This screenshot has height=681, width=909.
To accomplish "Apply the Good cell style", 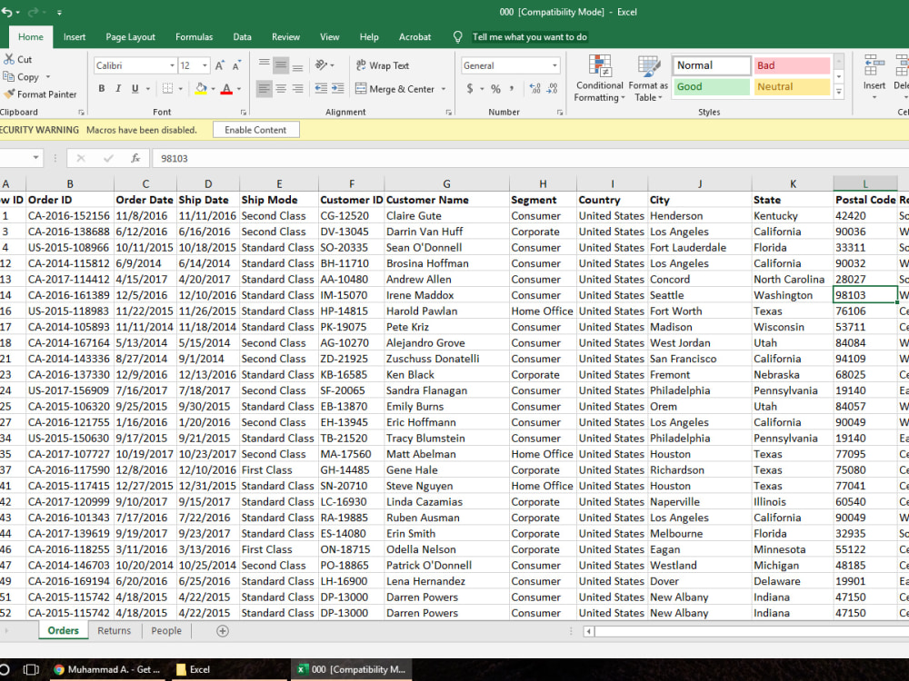I will [712, 87].
